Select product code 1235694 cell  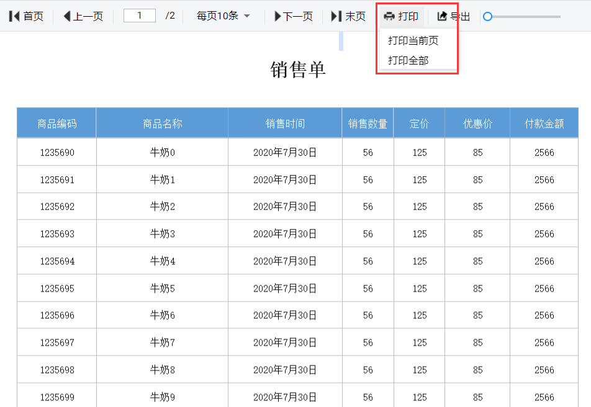pos(57,261)
